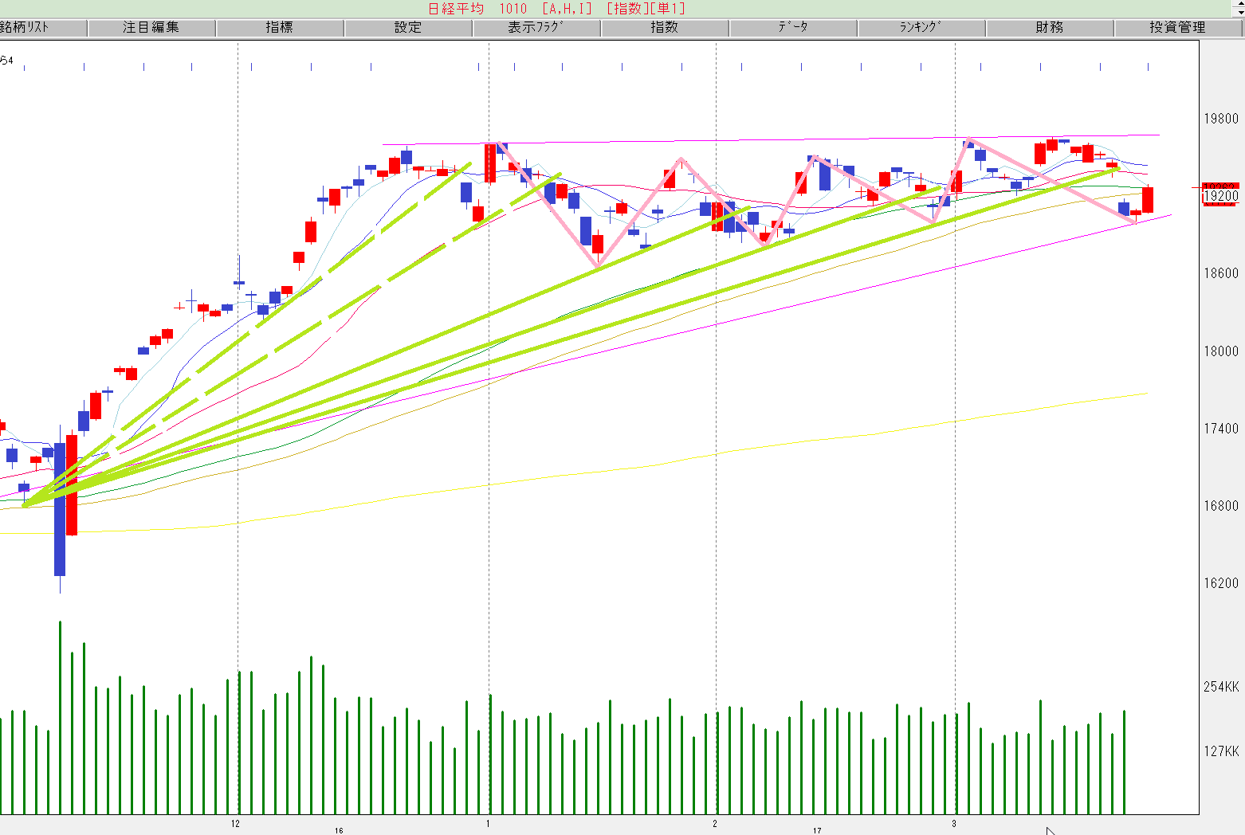Open the 投資管理 menu
The height and width of the screenshot is (835, 1245).
click(1177, 28)
